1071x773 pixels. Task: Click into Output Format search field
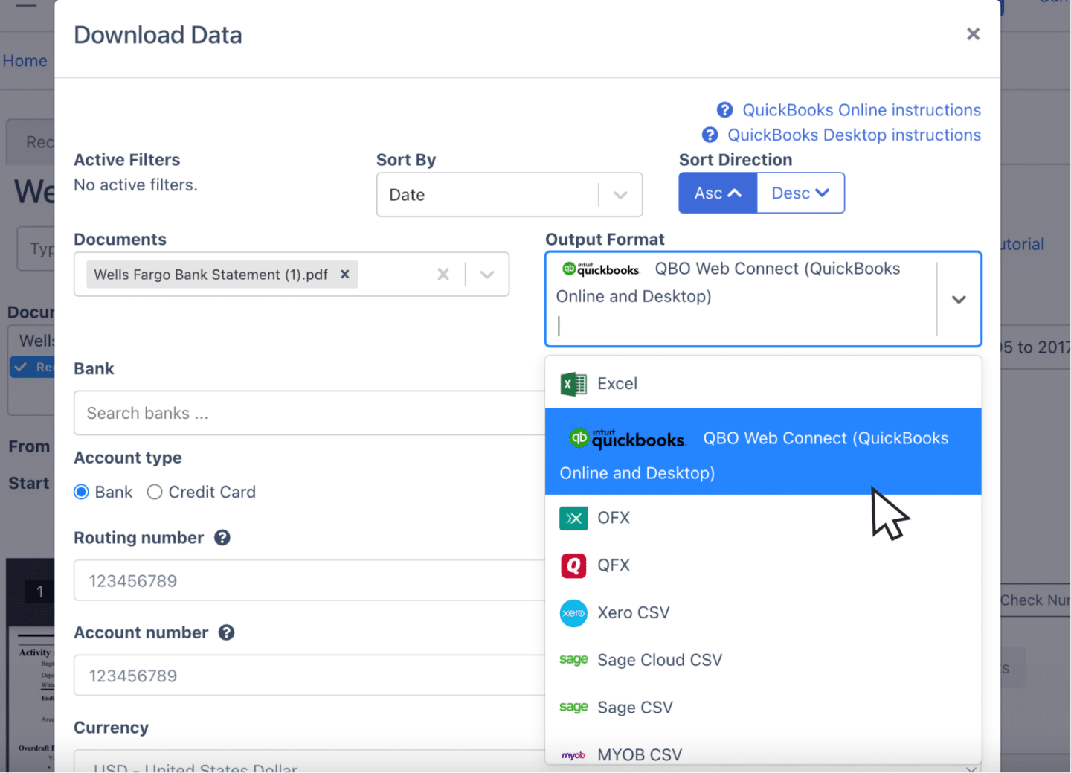point(744,325)
